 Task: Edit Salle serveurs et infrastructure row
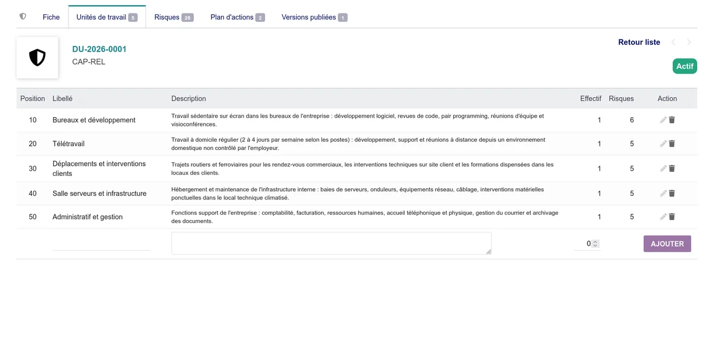click(x=663, y=193)
